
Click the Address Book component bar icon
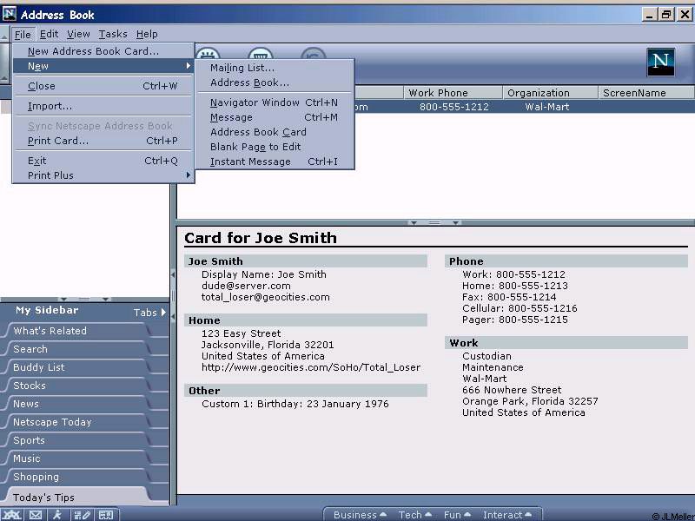(x=106, y=514)
